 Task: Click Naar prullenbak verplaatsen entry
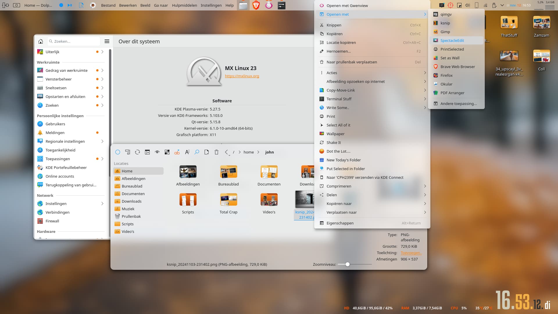[x=372, y=62]
